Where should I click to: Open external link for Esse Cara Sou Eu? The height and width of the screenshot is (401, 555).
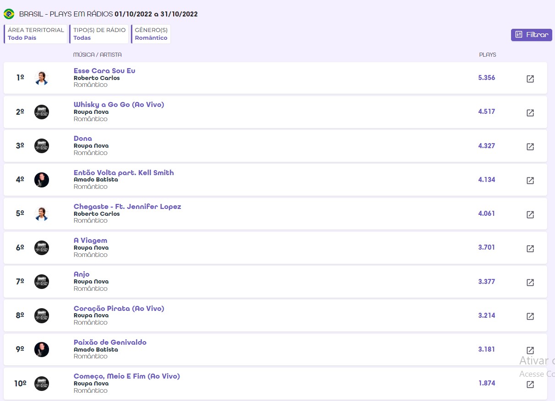tap(530, 79)
